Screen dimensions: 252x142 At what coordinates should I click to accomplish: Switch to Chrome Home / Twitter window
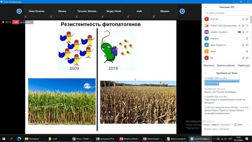pos(83,139)
